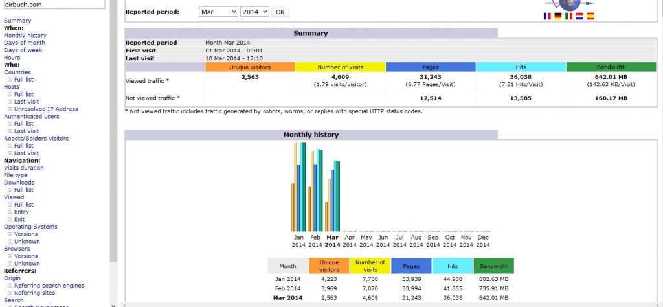
Task: Open the Search link in sidebar
Action: 14,301
